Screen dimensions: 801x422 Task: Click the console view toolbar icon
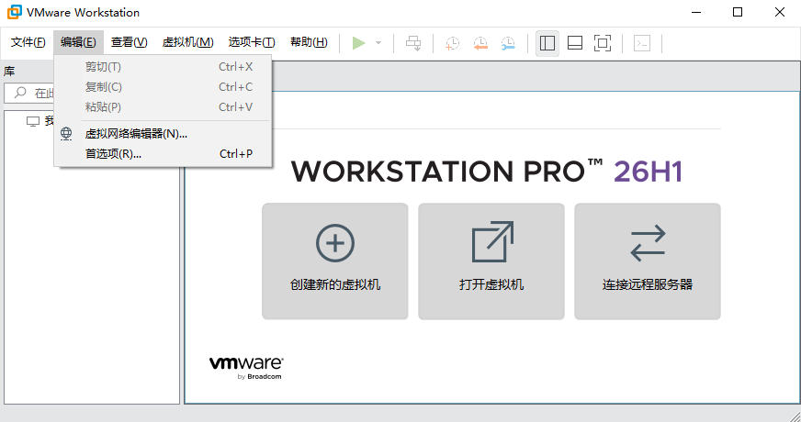[x=642, y=43]
